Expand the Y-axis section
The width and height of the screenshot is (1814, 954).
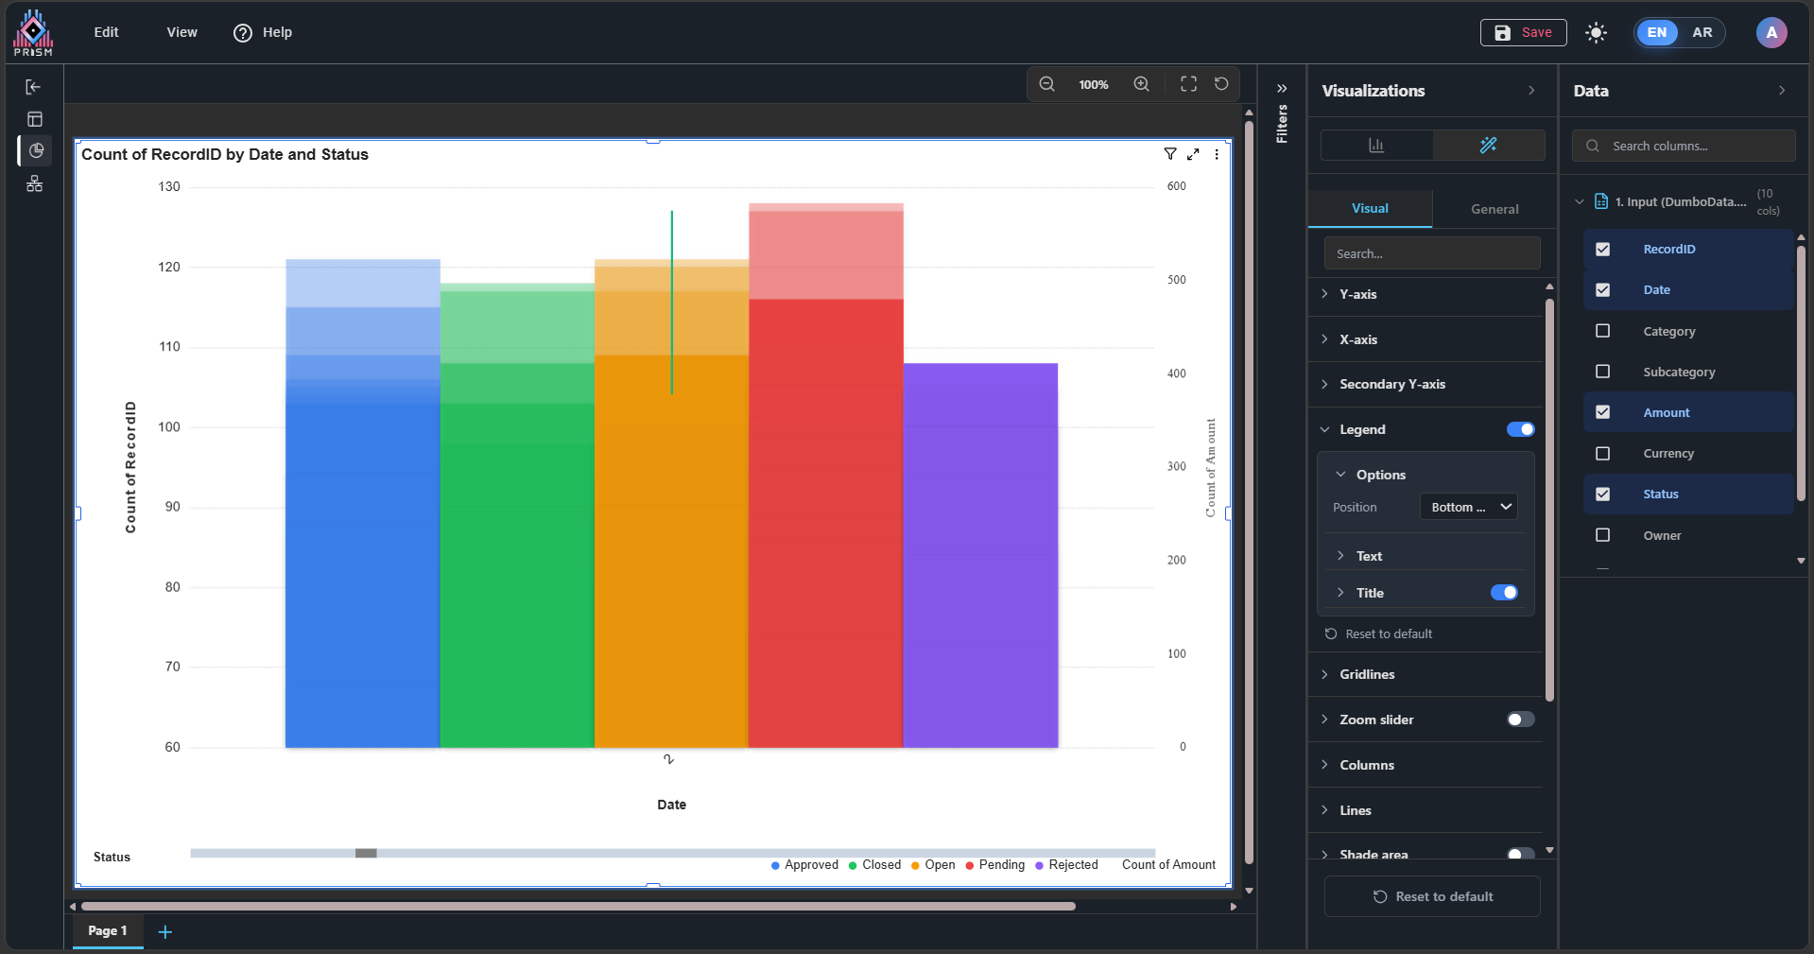1357,294
